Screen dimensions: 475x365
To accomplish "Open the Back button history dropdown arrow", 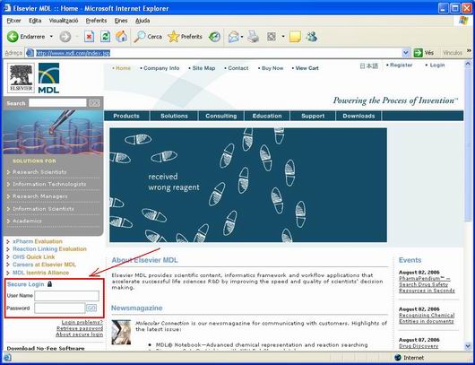I will pos(51,37).
